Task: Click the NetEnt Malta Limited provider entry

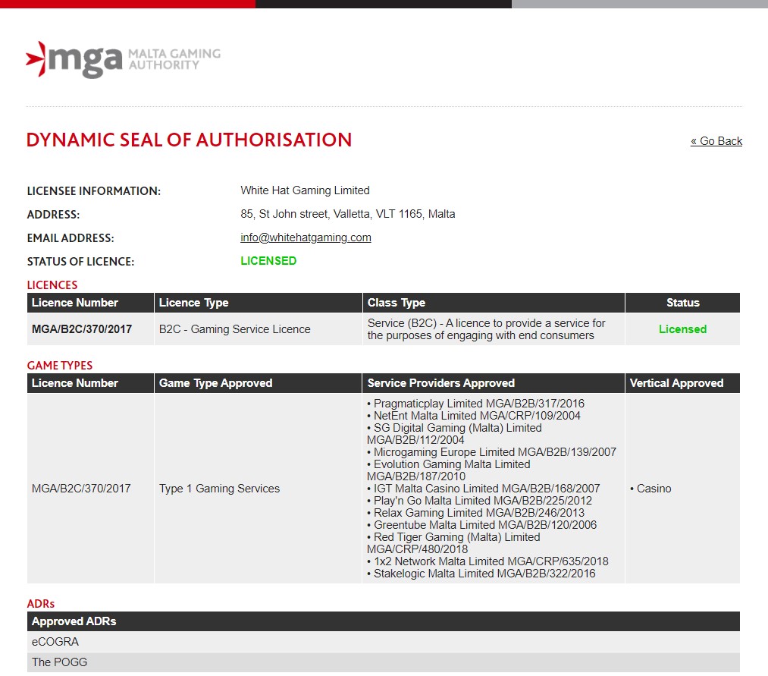Action: (x=474, y=416)
